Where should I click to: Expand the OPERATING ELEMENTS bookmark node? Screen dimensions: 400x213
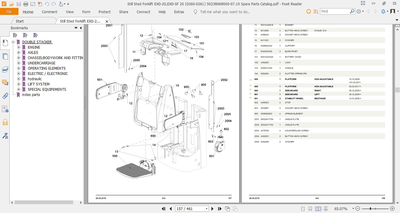pos(18,68)
